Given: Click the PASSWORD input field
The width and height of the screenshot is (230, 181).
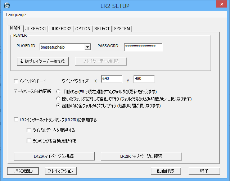Looking at the screenshot, I should pyautogui.click(x=143, y=47).
